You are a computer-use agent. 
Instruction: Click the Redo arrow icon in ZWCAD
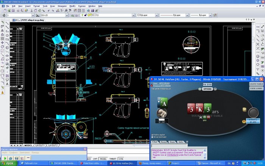click(x=53, y=11)
